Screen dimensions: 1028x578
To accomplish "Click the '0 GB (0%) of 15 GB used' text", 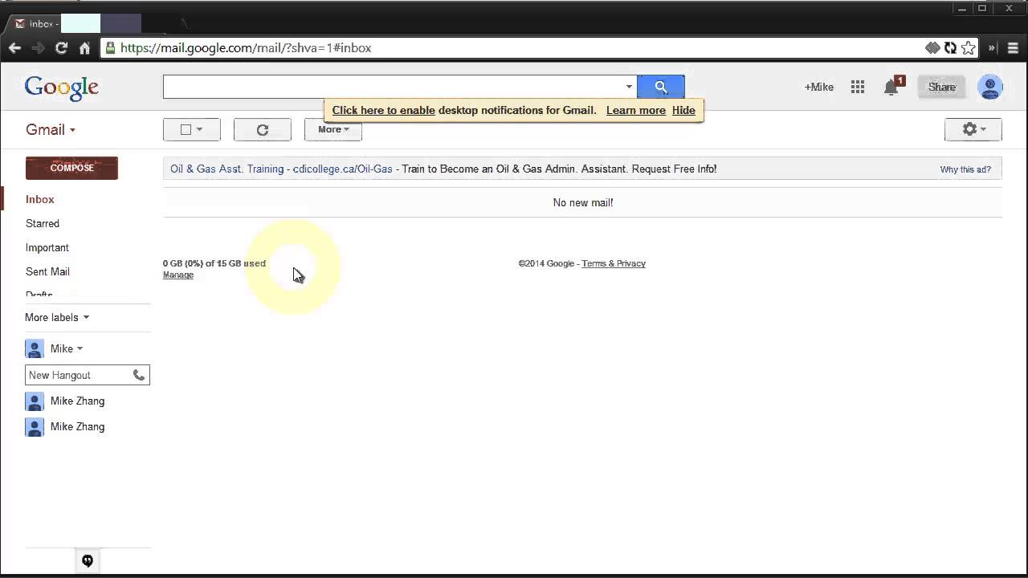I will coord(214,263).
